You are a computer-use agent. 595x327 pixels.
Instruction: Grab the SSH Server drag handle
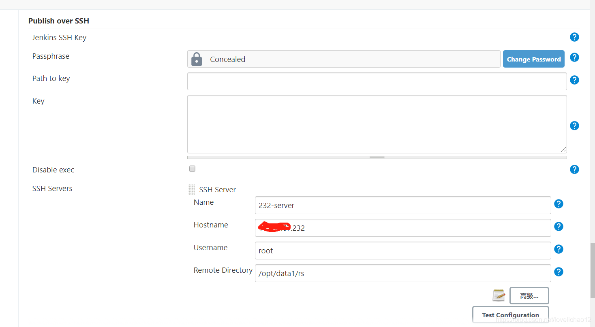tap(192, 189)
